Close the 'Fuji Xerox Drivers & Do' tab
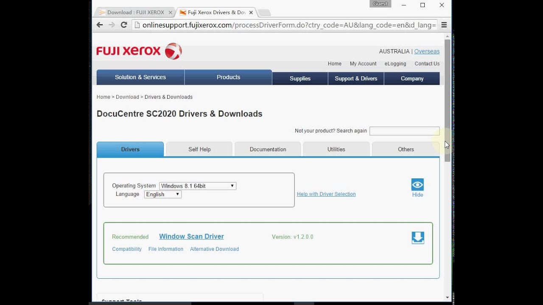Image resolution: width=543 pixels, height=305 pixels. tap(251, 13)
